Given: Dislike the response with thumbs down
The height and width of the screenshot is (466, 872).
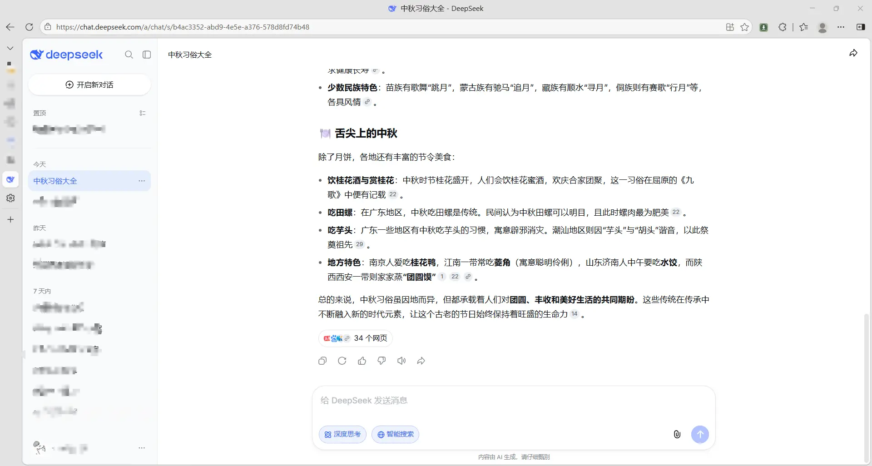Looking at the screenshot, I should point(381,361).
